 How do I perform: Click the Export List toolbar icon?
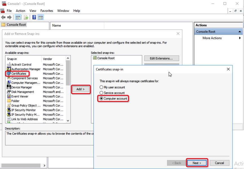point(26,17)
